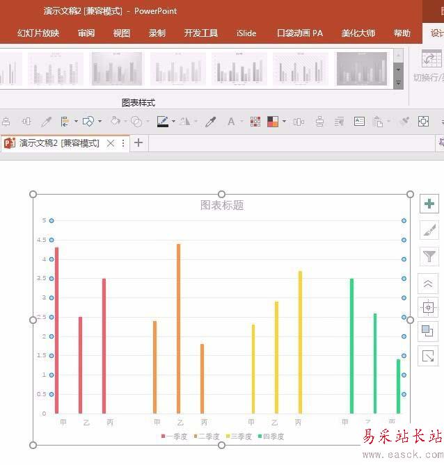The image size is (444, 465).
Task: Click the chart elements green plus button
Action: [429, 204]
